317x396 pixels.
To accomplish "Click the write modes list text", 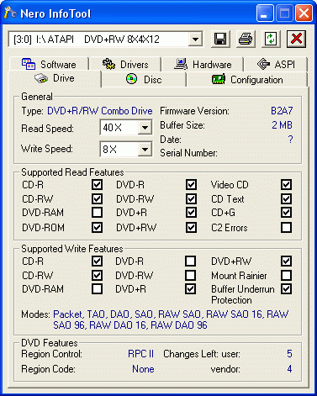I will 171,319.
